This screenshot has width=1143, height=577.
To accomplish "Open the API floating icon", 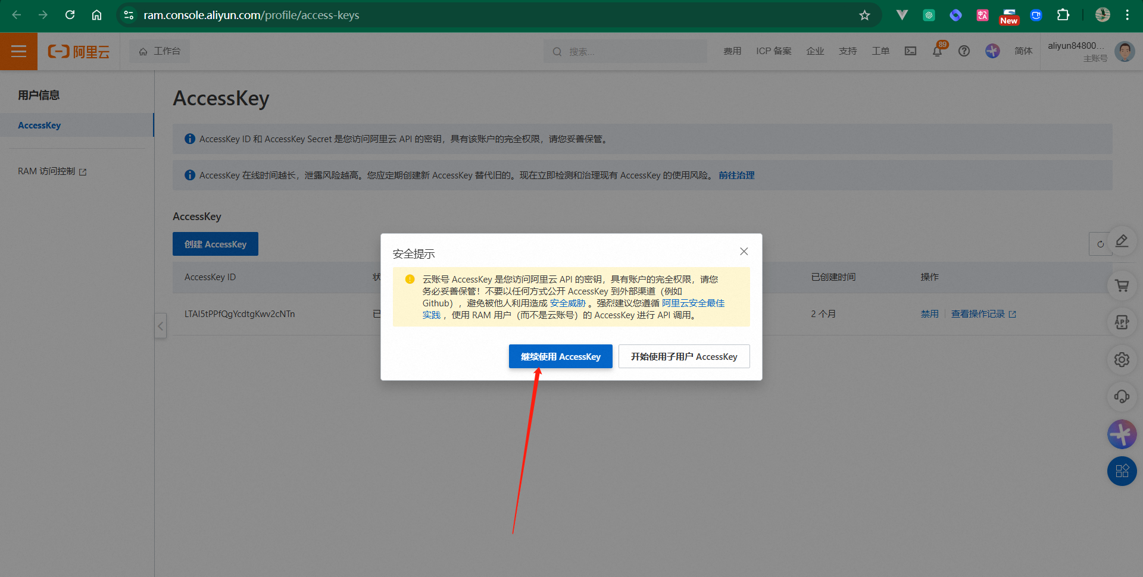I will coord(1122,322).
